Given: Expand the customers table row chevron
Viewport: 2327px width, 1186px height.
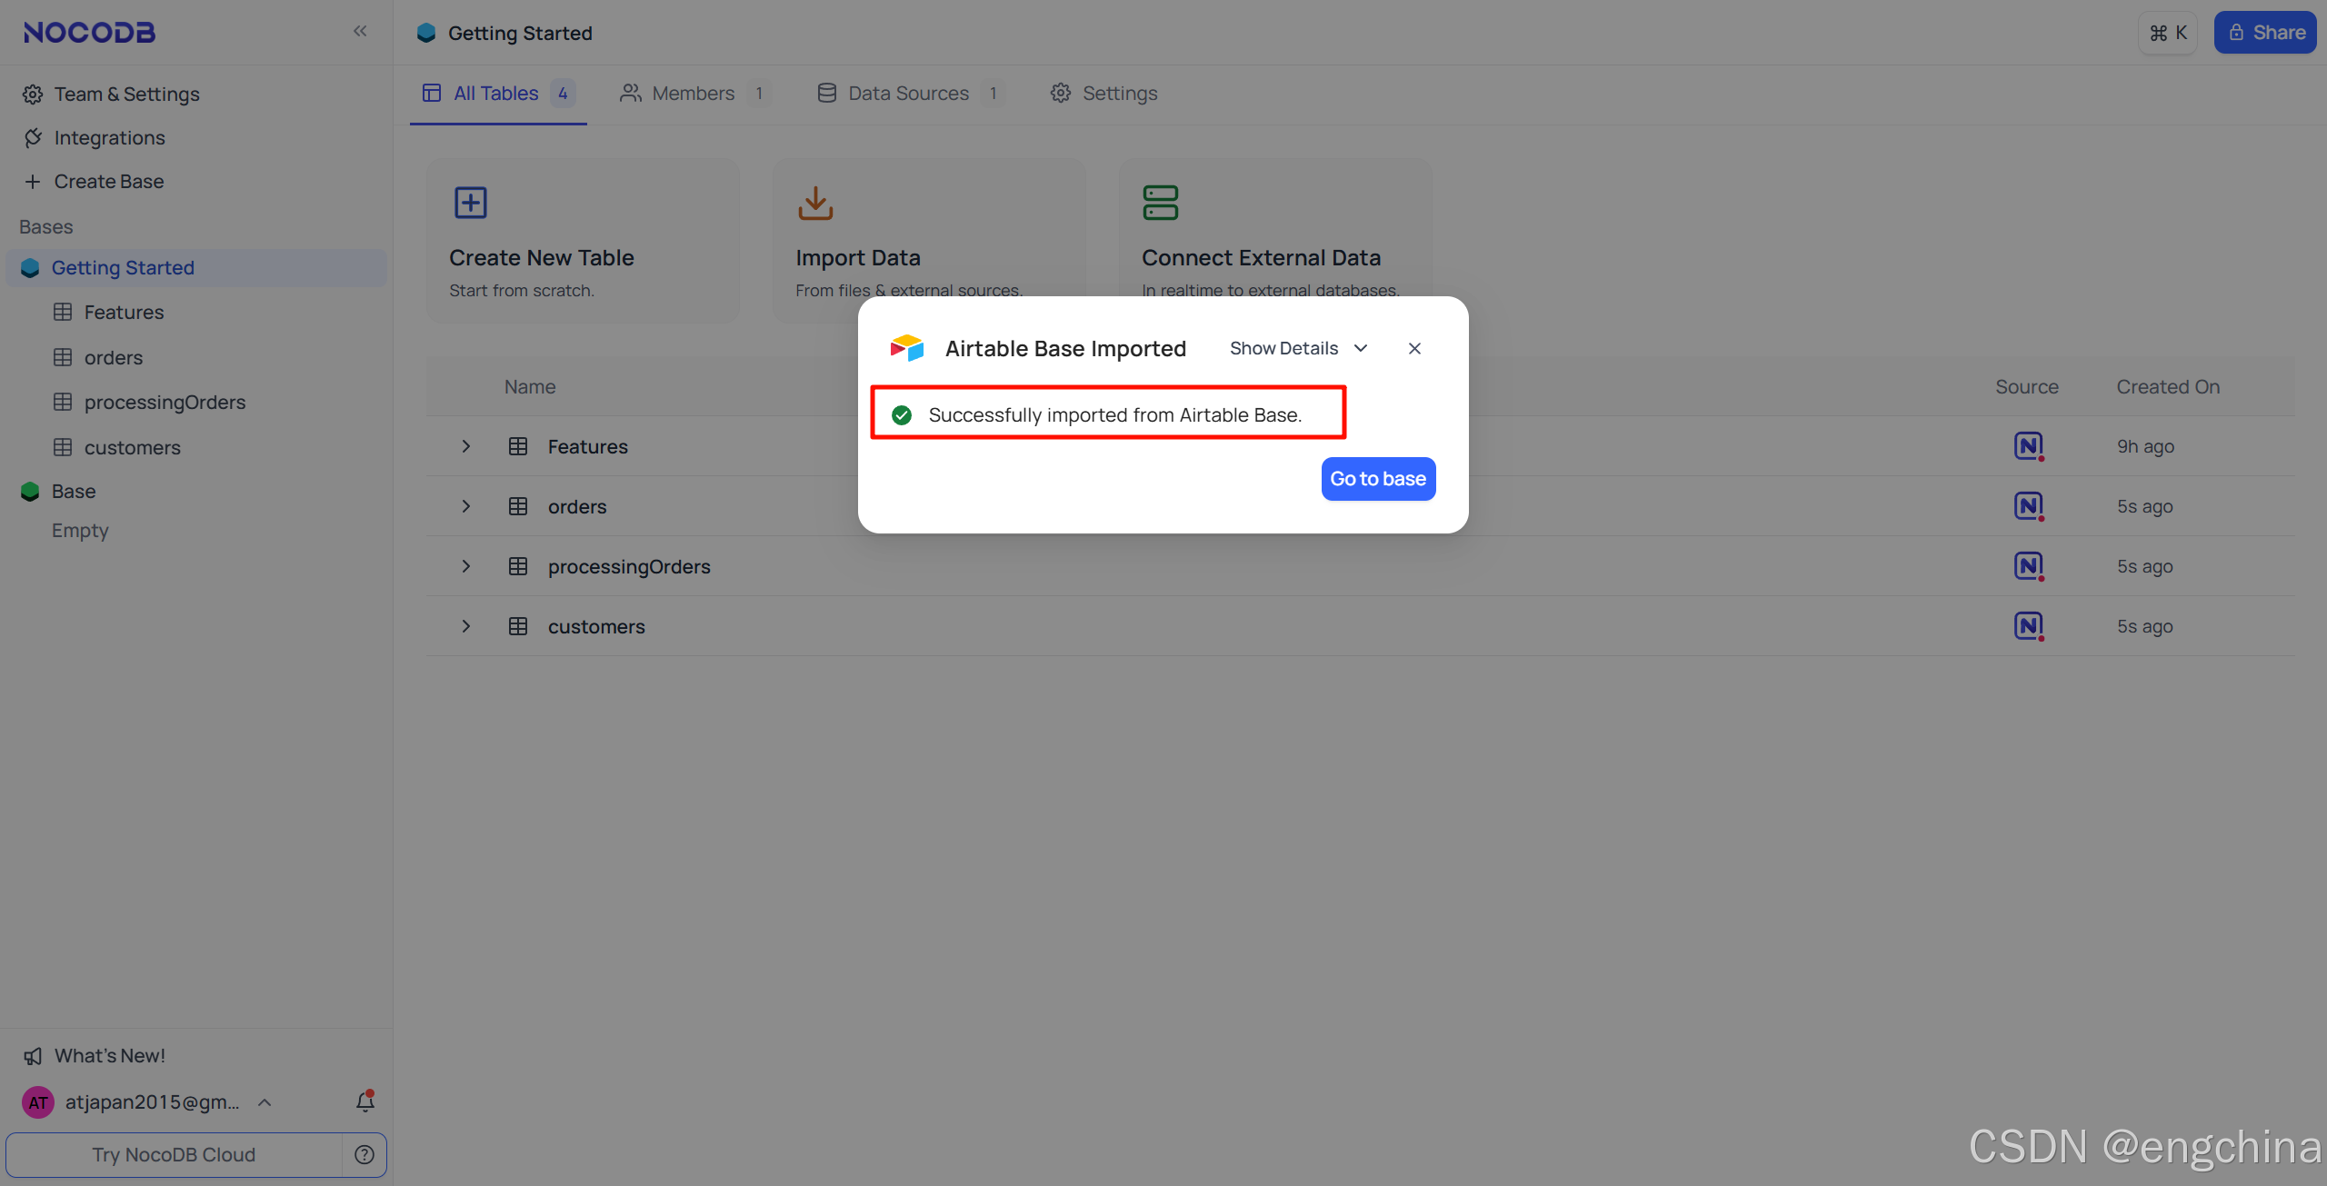Looking at the screenshot, I should click(x=466, y=626).
